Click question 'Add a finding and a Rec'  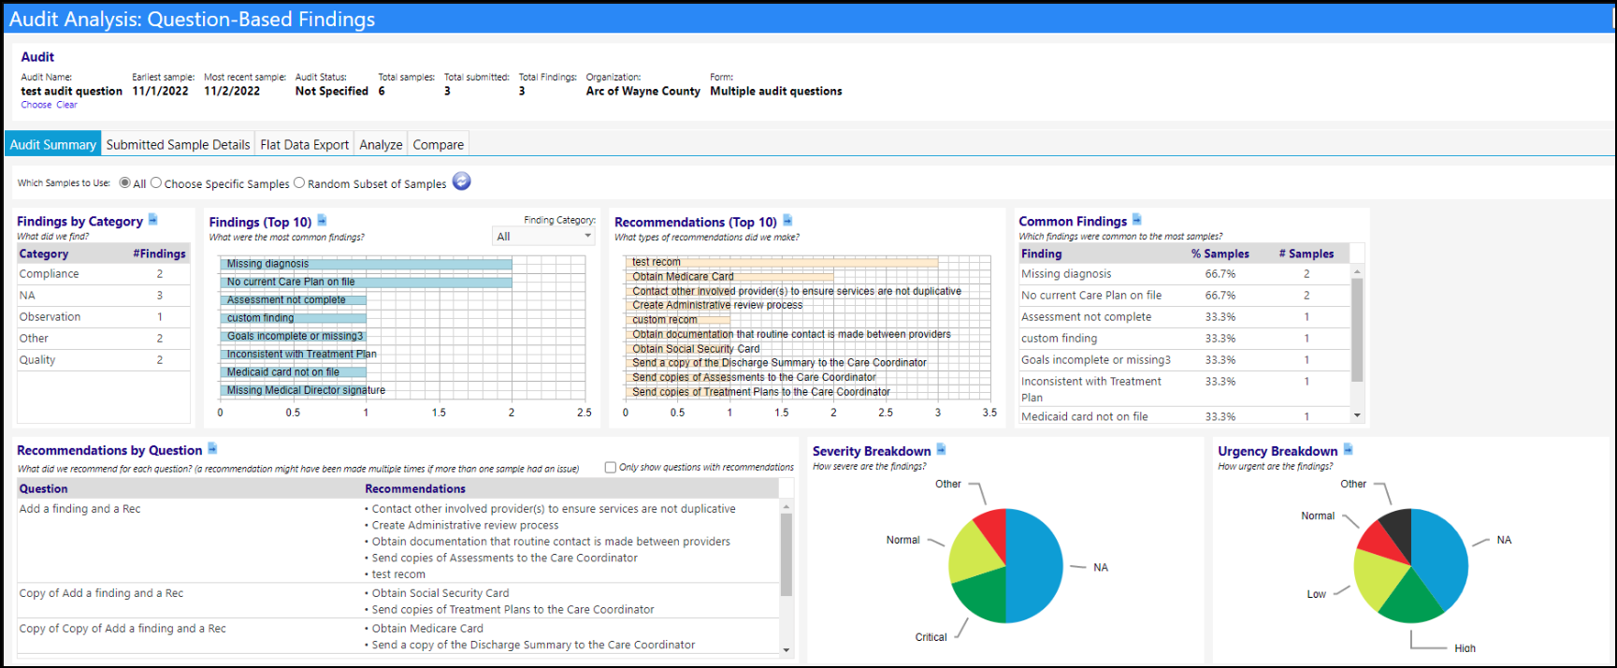(x=79, y=509)
